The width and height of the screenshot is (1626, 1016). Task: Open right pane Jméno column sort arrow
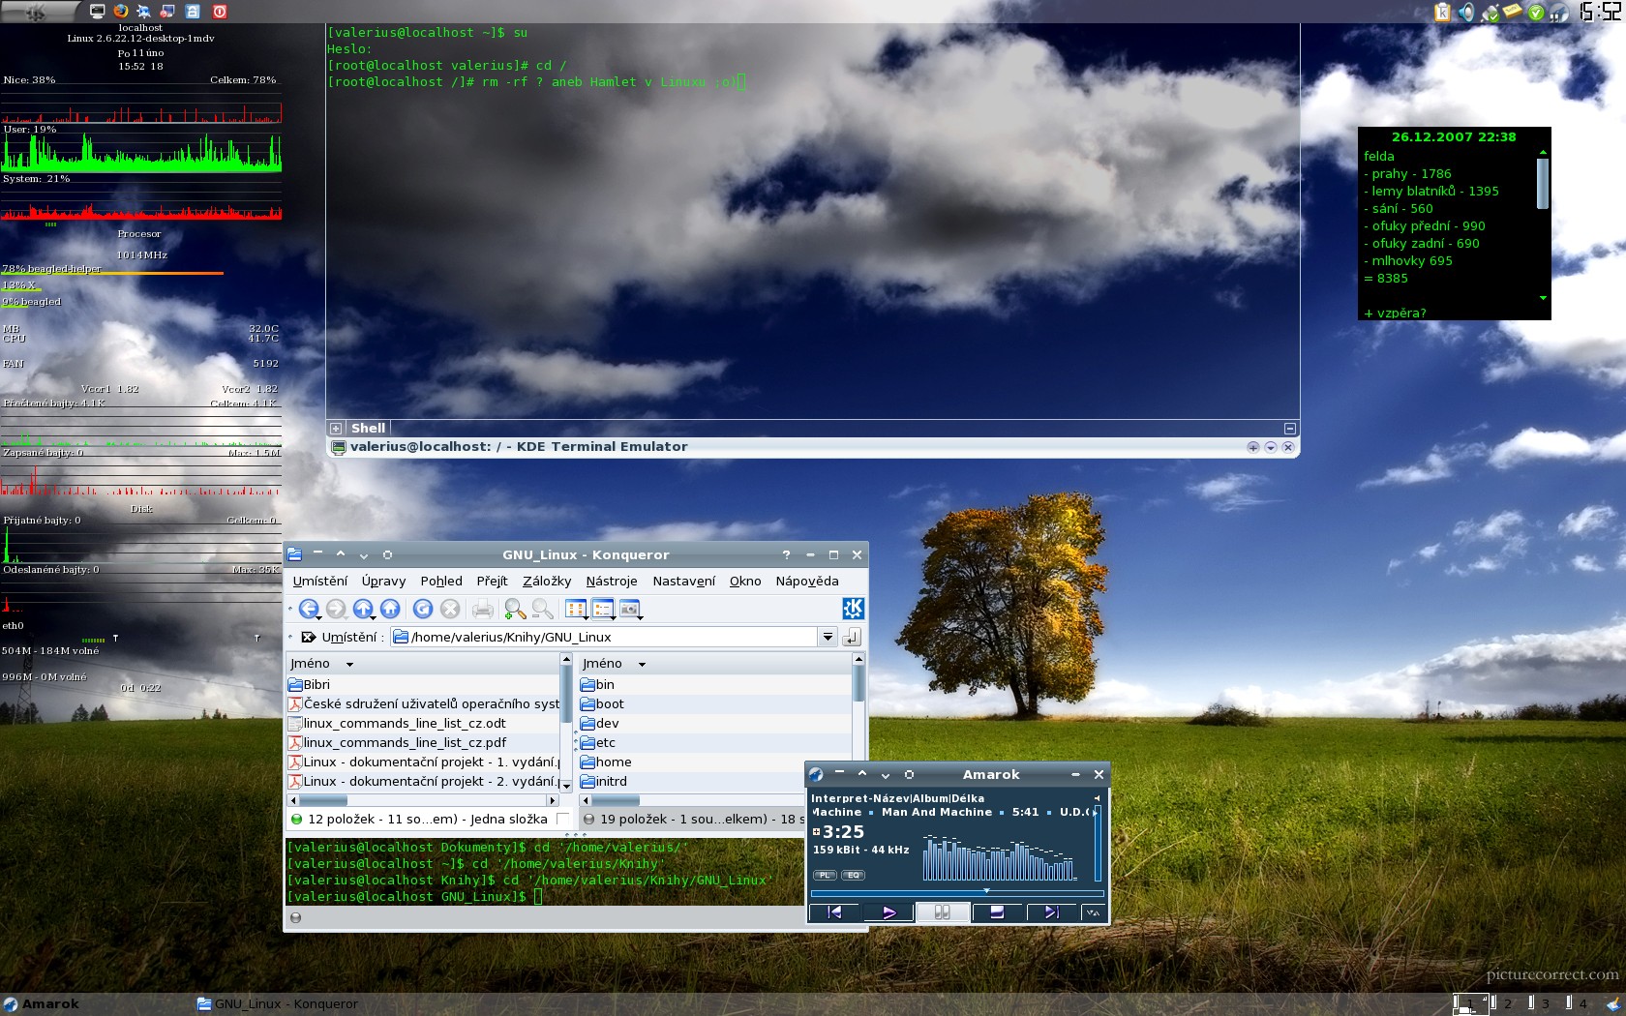coord(642,664)
